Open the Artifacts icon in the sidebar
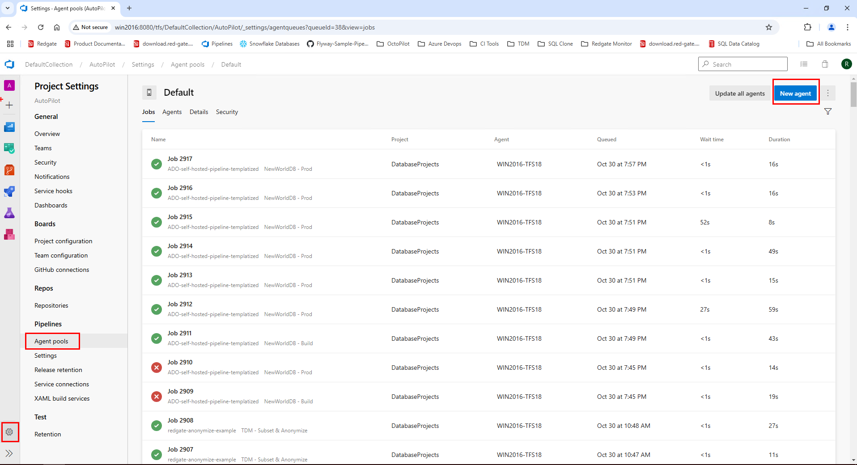The image size is (857, 465). tap(9, 234)
